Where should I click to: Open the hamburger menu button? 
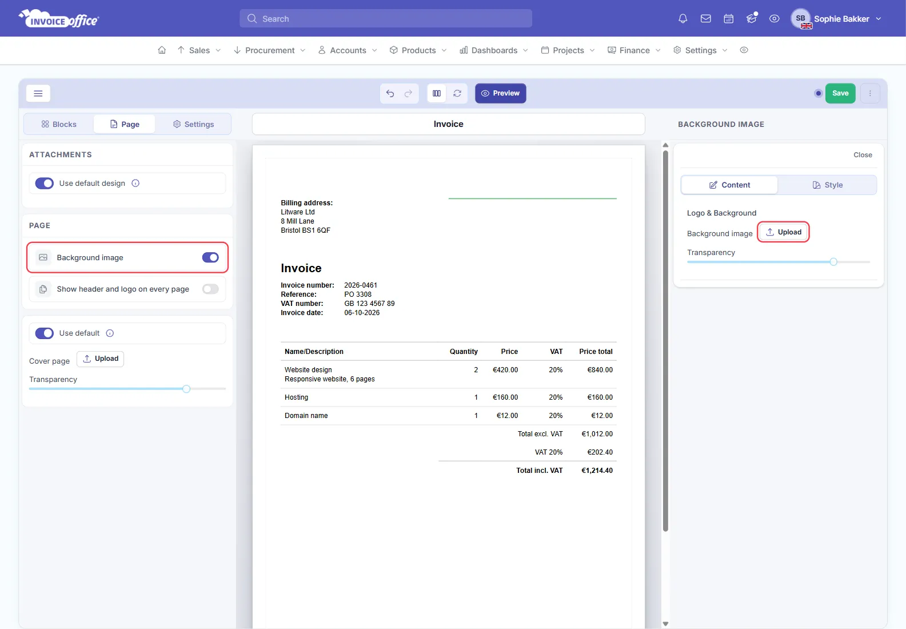pos(38,93)
